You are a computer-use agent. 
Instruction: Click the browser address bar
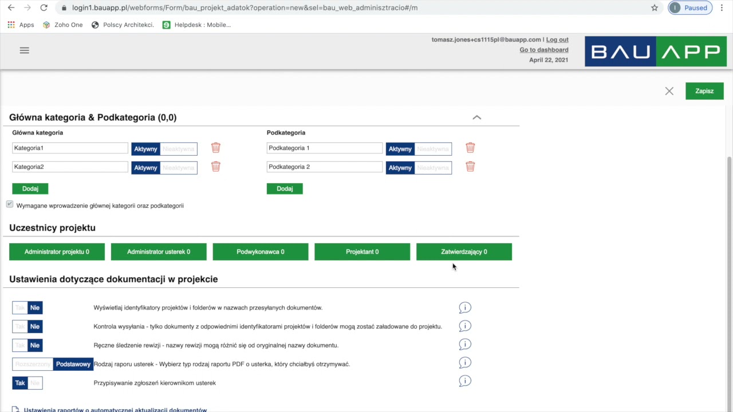click(355, 8)
